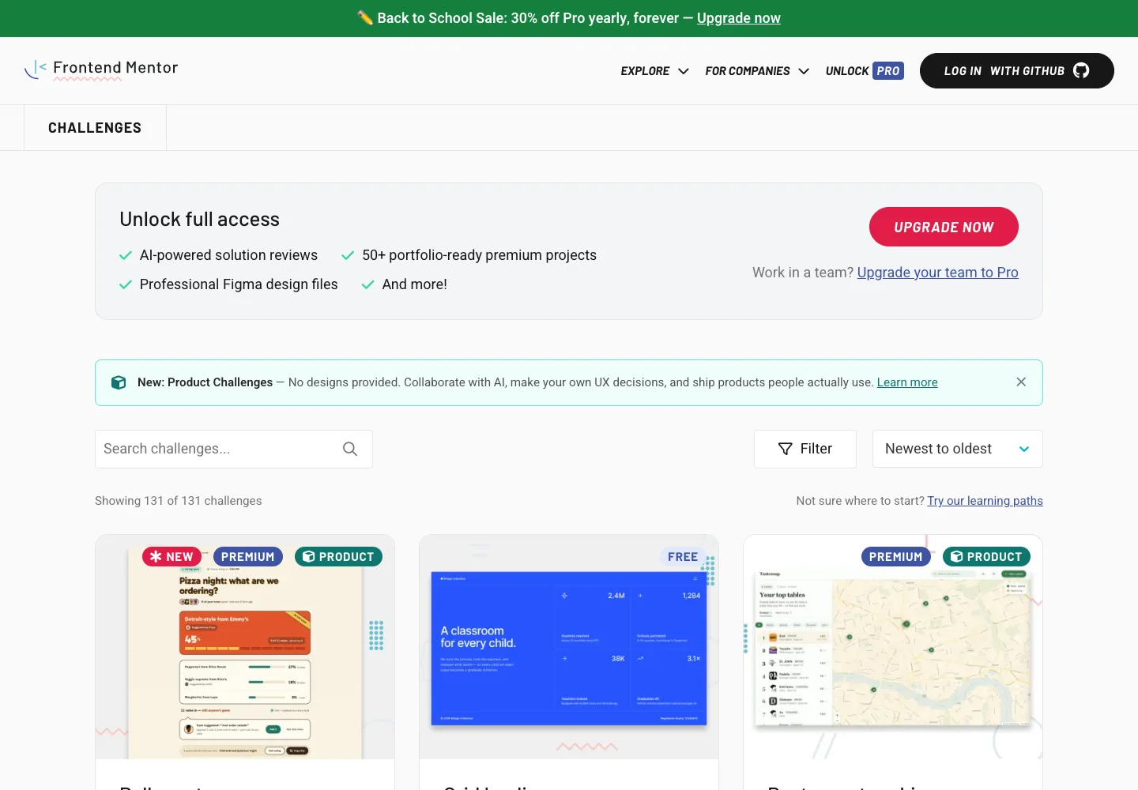The width and height of the screenshot is (1138, 790).
Task: Click the 'And more!' text
Action: [414, 284]
